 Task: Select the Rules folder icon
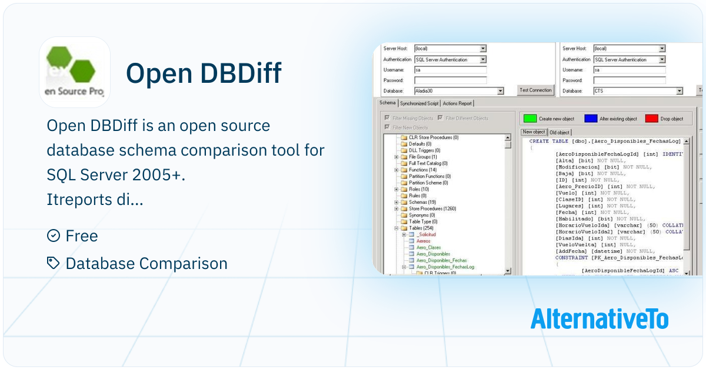pyautogui.click(x=404, y=196)
